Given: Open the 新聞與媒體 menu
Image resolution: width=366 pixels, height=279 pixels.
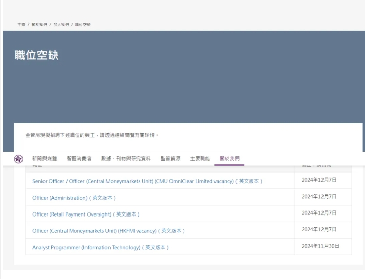Looking at the screenshot, I should click(x=45, y=159).
